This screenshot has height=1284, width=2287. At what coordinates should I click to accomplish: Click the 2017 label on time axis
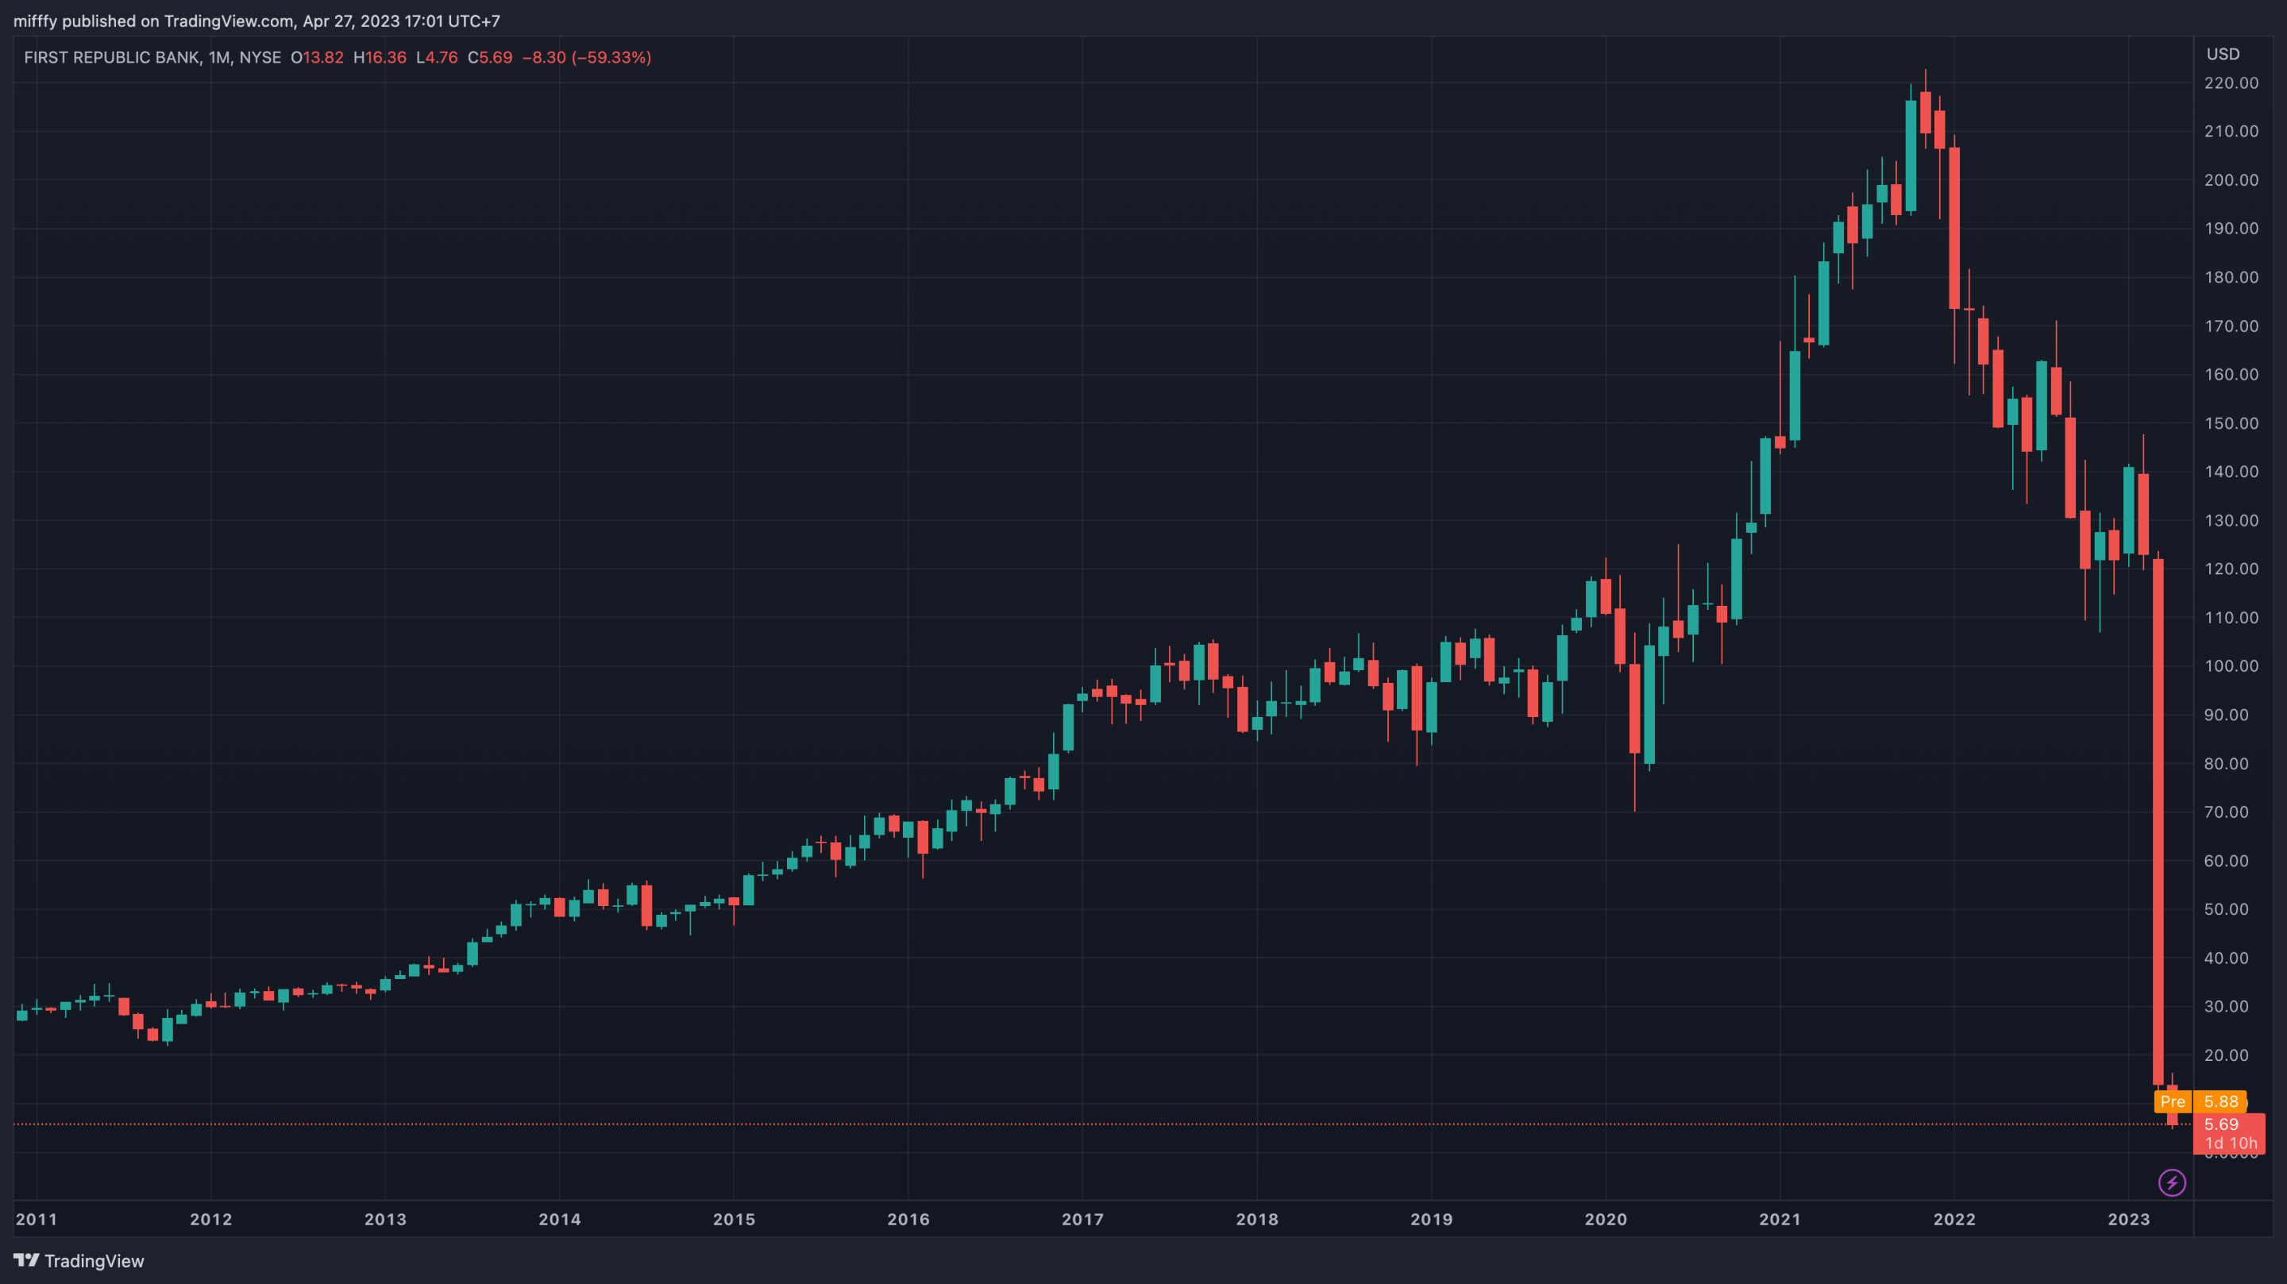(x=1082, y=1219)
